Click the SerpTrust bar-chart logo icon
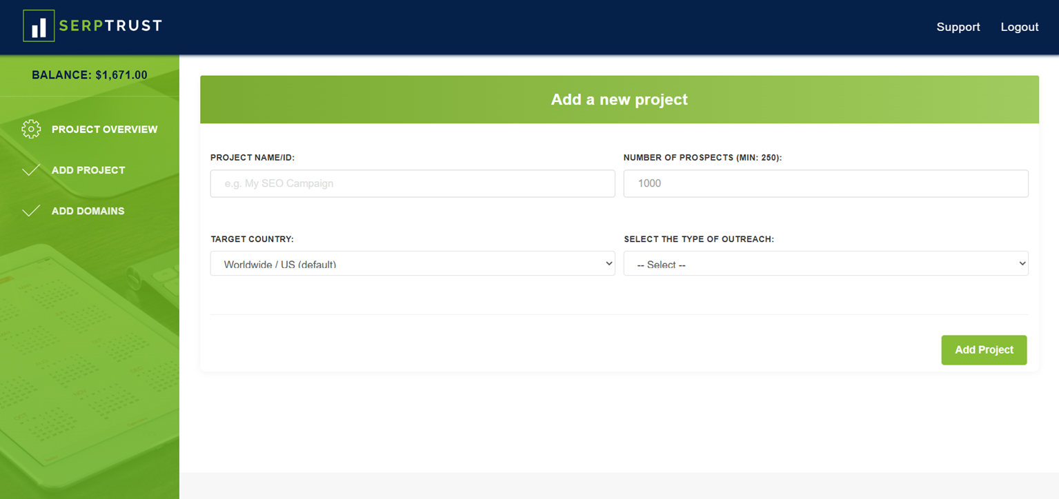The height and width of the screenshot is (499, 1059). [39, 26]
